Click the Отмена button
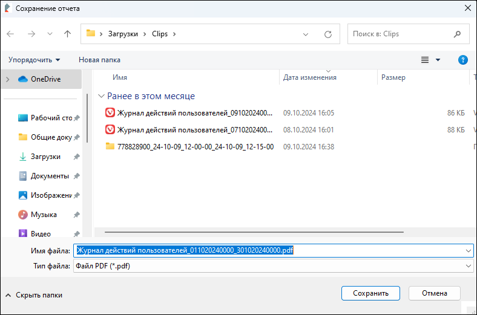The image size is (477, 315). (435, 293)
